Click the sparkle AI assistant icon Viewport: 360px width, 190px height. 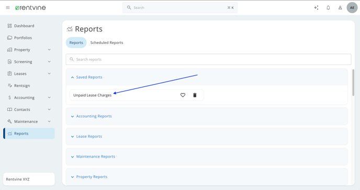coord(317,7)
